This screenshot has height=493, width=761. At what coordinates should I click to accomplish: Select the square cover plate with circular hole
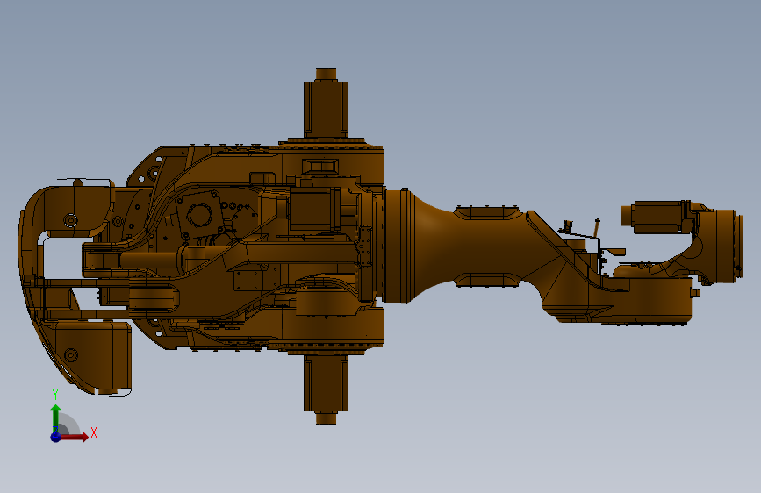click(199, 214)
